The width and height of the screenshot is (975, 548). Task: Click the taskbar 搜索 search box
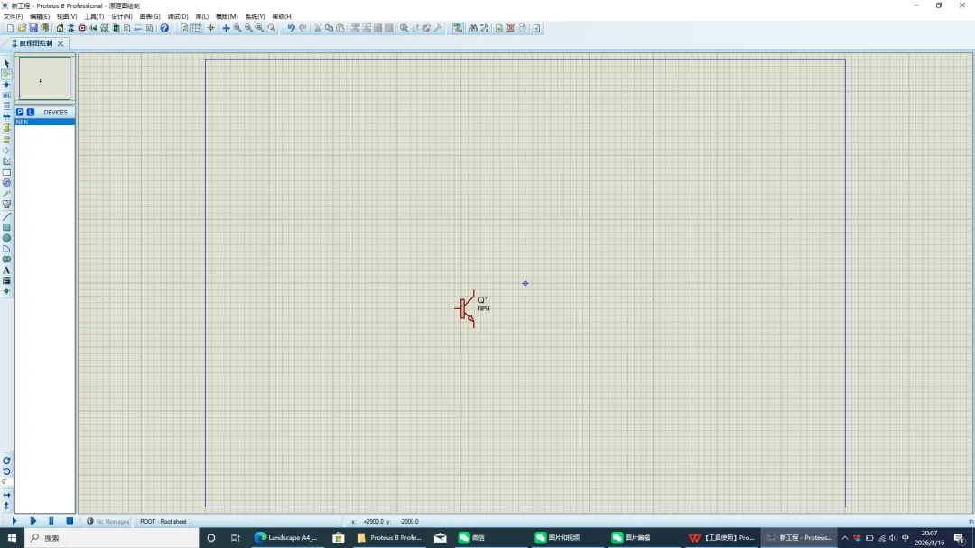112,537
